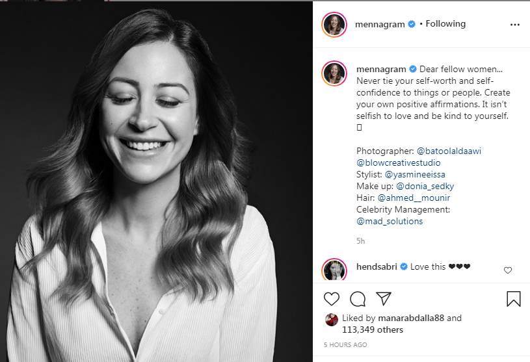Image resolution: width=530 pixels, height=362 pixels.
Task: Visit the @blowcreativestudio profile link
Action: [x=398, y=162]
